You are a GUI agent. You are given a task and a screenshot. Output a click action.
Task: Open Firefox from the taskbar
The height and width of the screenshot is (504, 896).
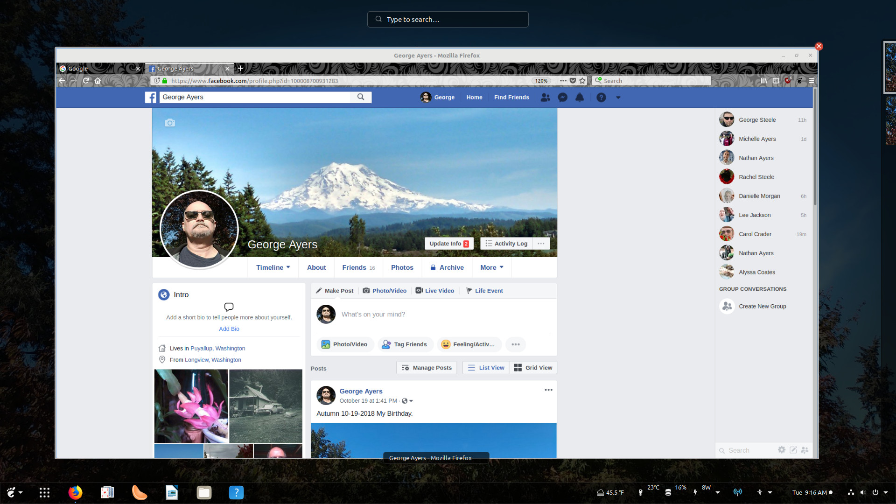coord(75,492)
